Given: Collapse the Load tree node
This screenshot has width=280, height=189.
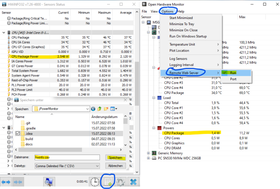Looking at the screenshot, I should (x=153, y=98).
